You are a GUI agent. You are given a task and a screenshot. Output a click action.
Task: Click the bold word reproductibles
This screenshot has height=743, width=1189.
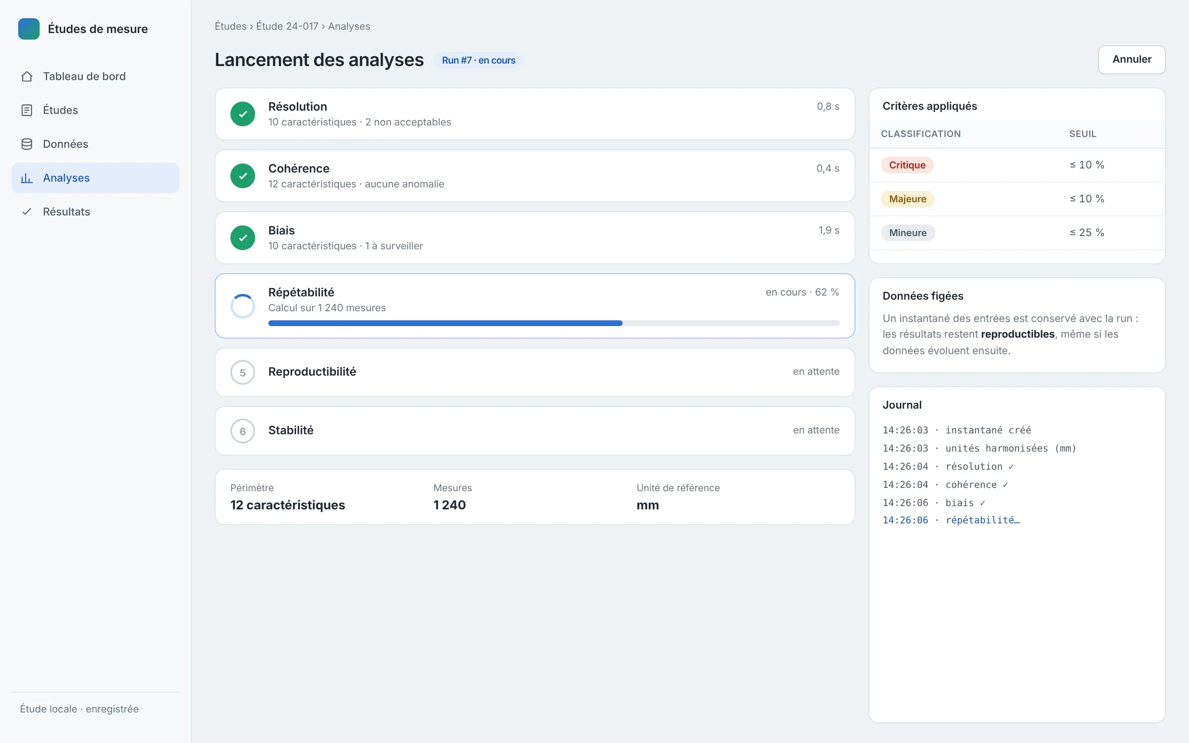[x=1018, y=334]
